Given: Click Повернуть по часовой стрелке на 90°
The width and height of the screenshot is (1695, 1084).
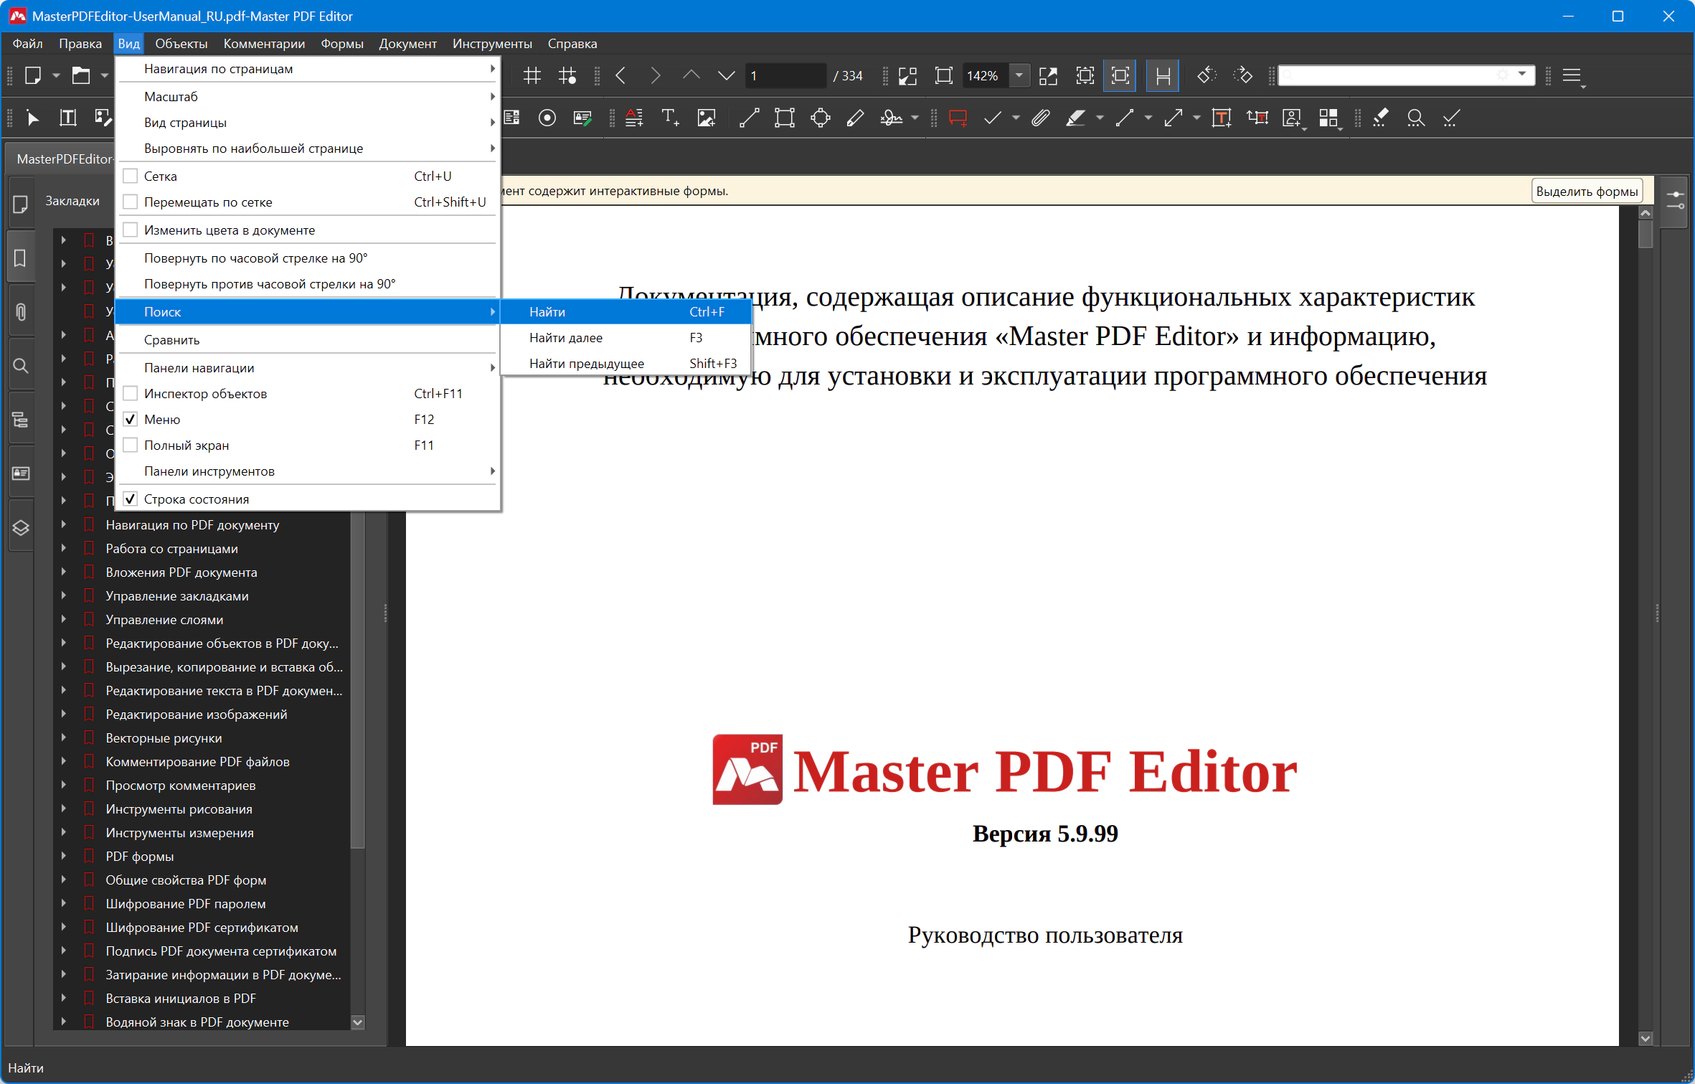Looking at the screenshot, I should (307, 258).
